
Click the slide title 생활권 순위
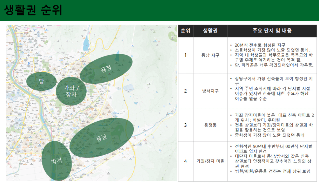click(33, 10)
